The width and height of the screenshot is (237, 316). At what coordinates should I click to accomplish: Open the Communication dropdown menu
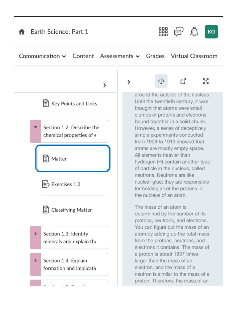pos(42,56)
